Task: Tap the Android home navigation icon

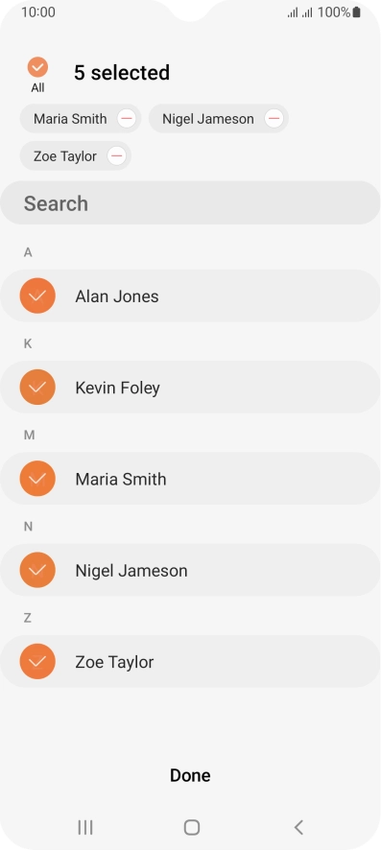Action: click(191, 827)
